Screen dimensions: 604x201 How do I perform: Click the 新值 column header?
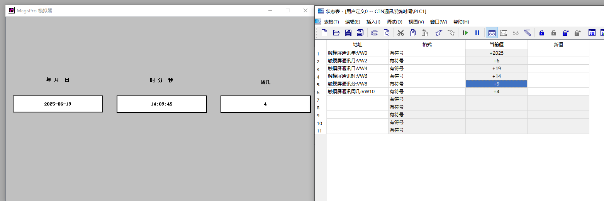(558, 45)
